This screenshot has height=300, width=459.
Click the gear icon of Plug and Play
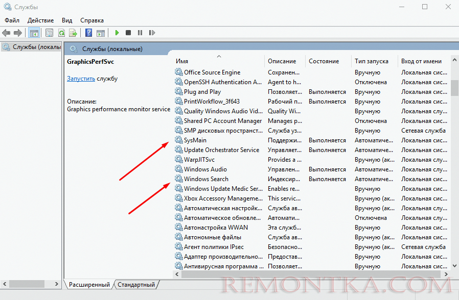click(x=178, y=91)
